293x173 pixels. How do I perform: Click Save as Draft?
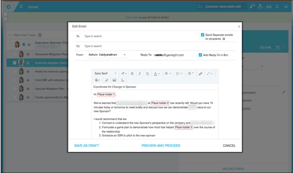[86, 146]
